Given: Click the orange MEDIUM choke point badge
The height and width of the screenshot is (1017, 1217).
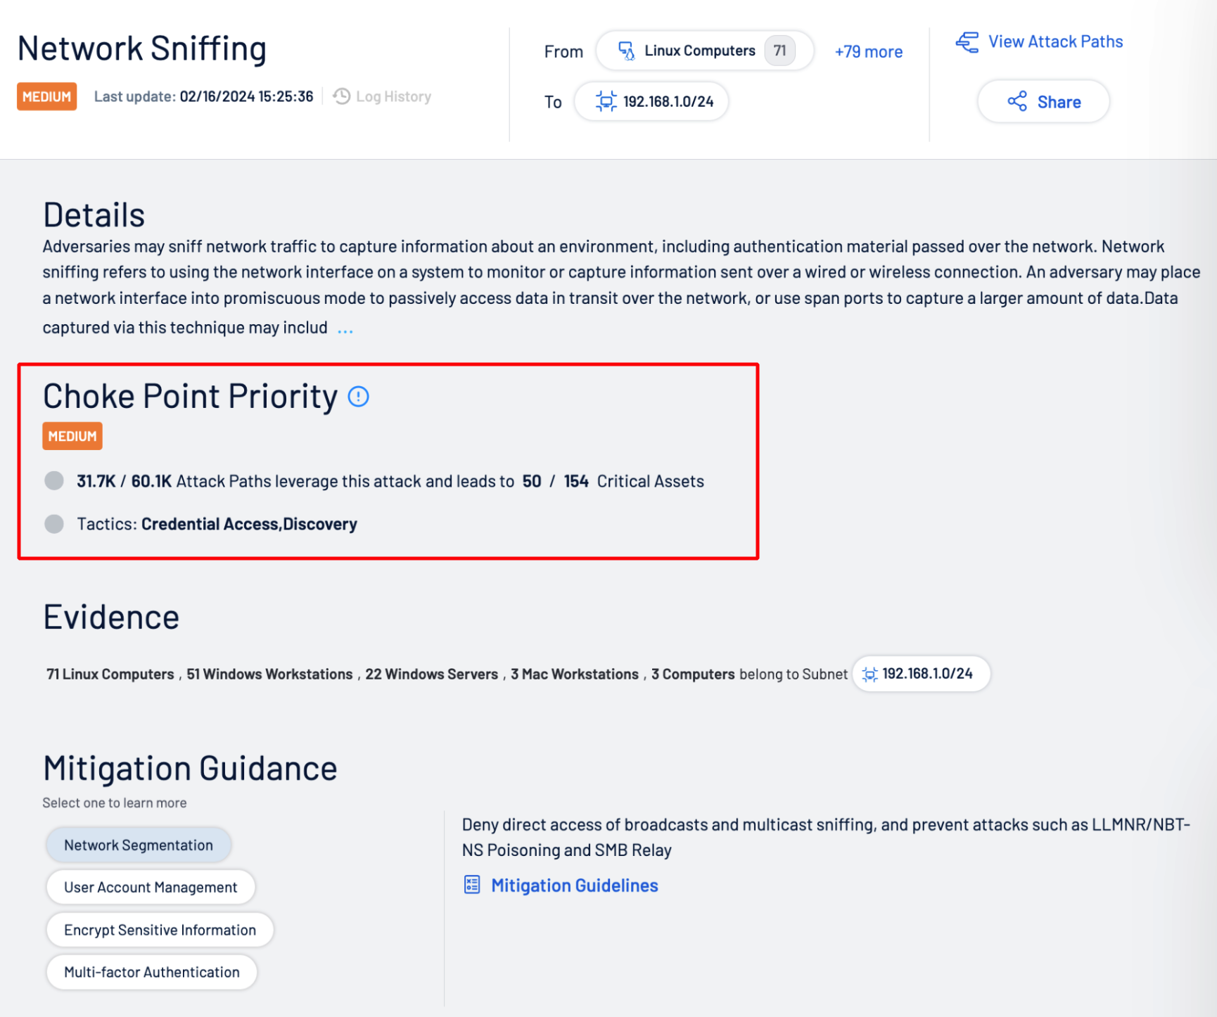Looking at the screenshot, I should pyautogui.click(x=72, y=436).
